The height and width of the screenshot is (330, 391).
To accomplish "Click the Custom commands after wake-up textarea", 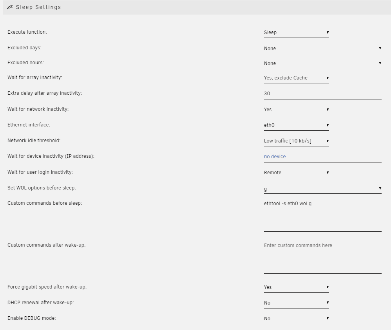I will (323, 258).
